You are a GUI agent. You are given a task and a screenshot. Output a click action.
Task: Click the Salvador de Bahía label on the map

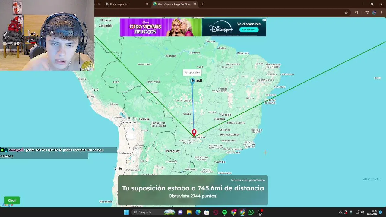tap(270, 101)
